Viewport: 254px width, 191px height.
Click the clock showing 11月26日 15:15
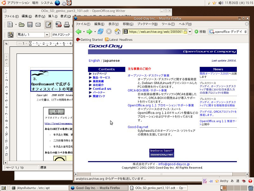tap(239, 3)
